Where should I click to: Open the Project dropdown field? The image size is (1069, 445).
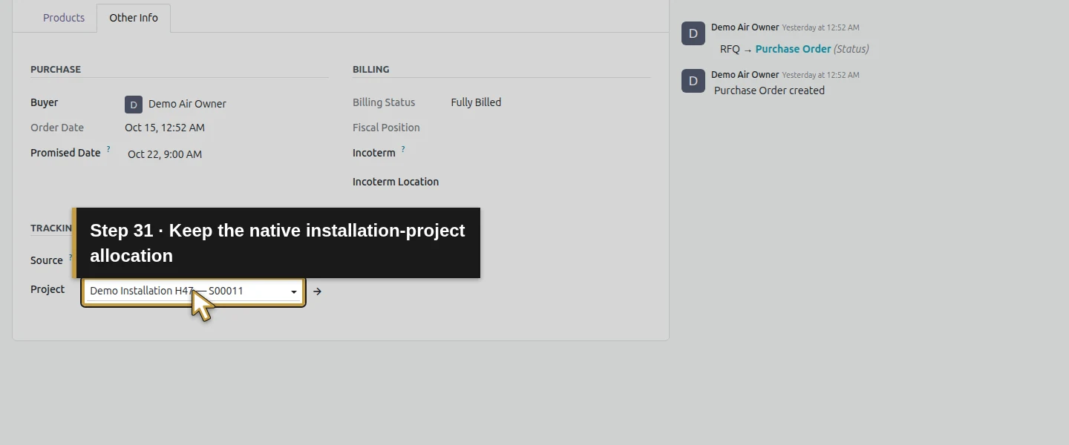point(193,291)
